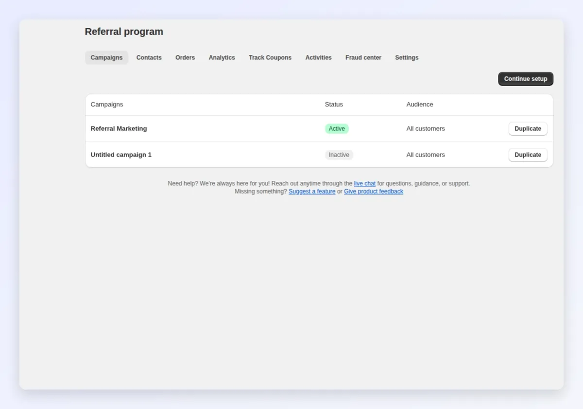Click All customers in Referral Marketing row
Viewport: 583px width, 409px height.
pyautogui.click(x=426, y=128)
